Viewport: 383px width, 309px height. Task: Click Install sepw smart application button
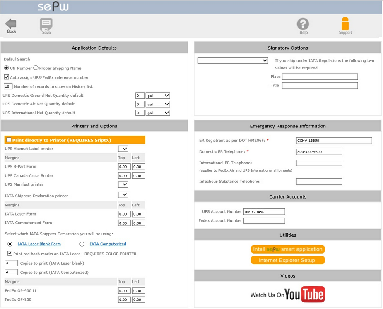click(x=287, y=249)
